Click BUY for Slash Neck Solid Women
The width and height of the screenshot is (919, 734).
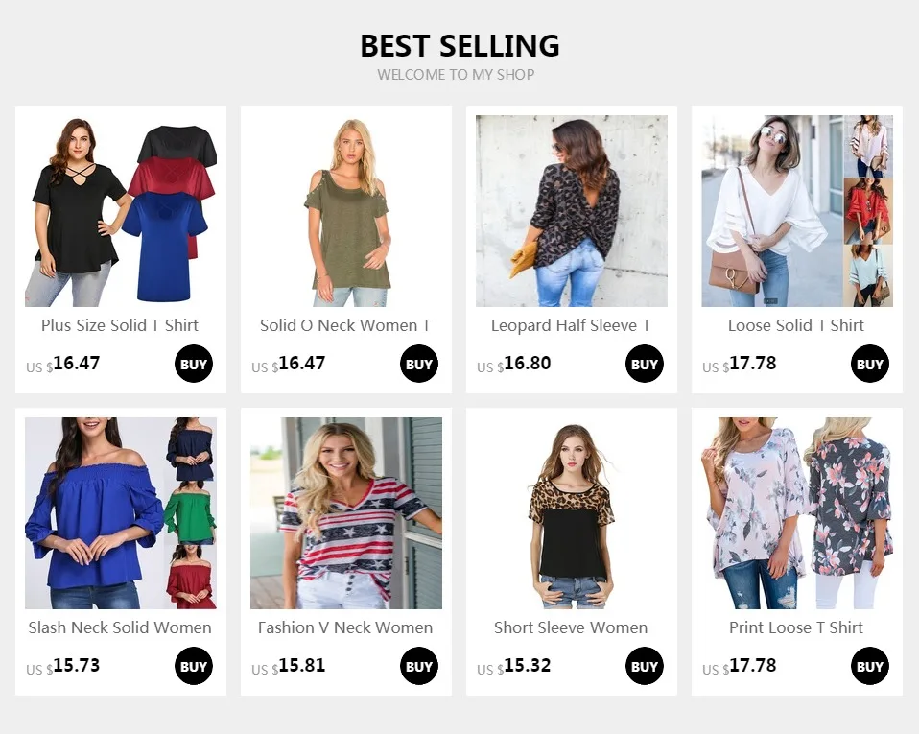point(194,666)
